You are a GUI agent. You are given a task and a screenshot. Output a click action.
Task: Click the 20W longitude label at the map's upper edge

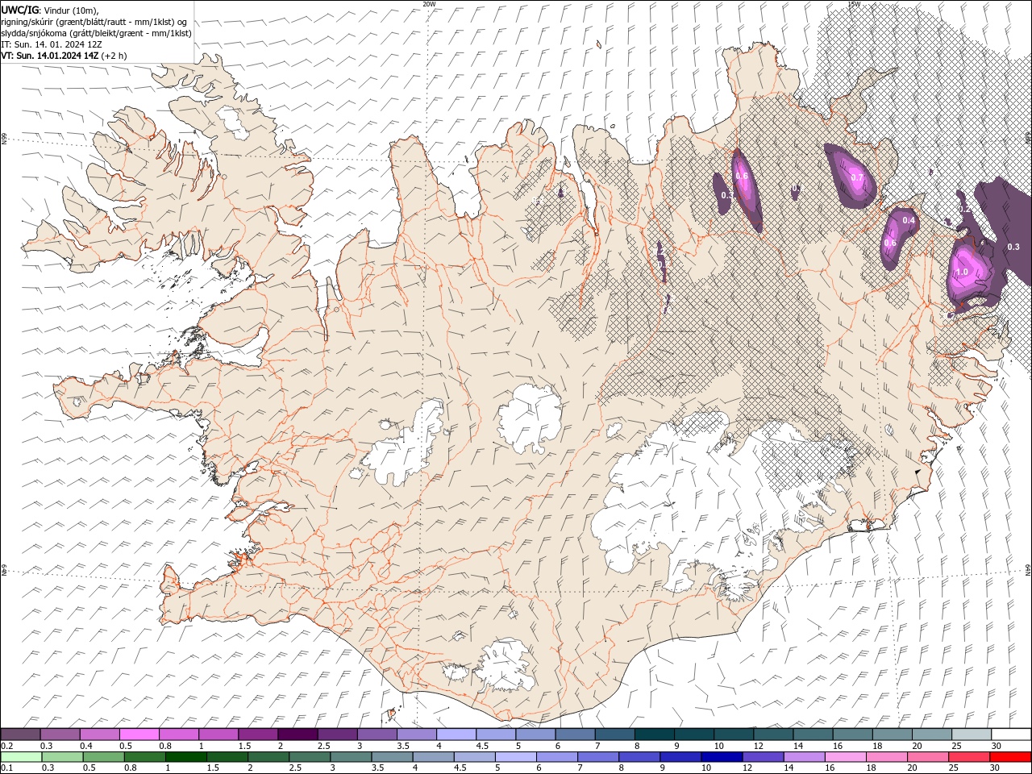tap(429, 4)
